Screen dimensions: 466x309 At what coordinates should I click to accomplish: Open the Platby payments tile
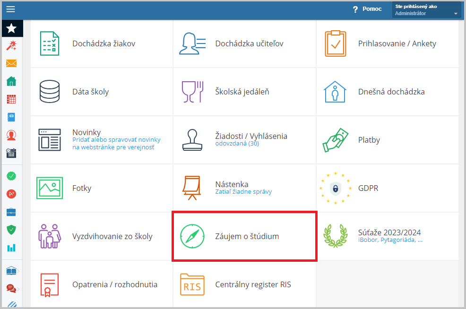pyautogui.click(x=388, y=140)
